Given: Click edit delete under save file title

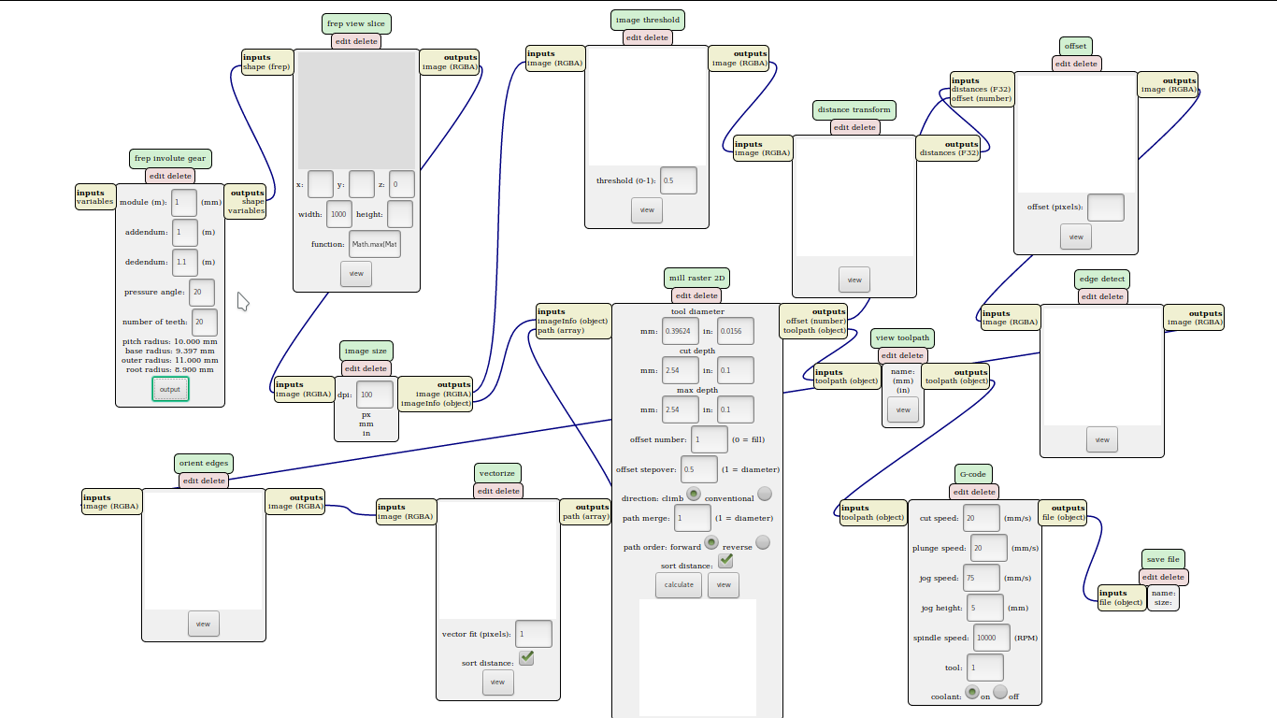Looking at the screenshot, I should (1163, 577).
